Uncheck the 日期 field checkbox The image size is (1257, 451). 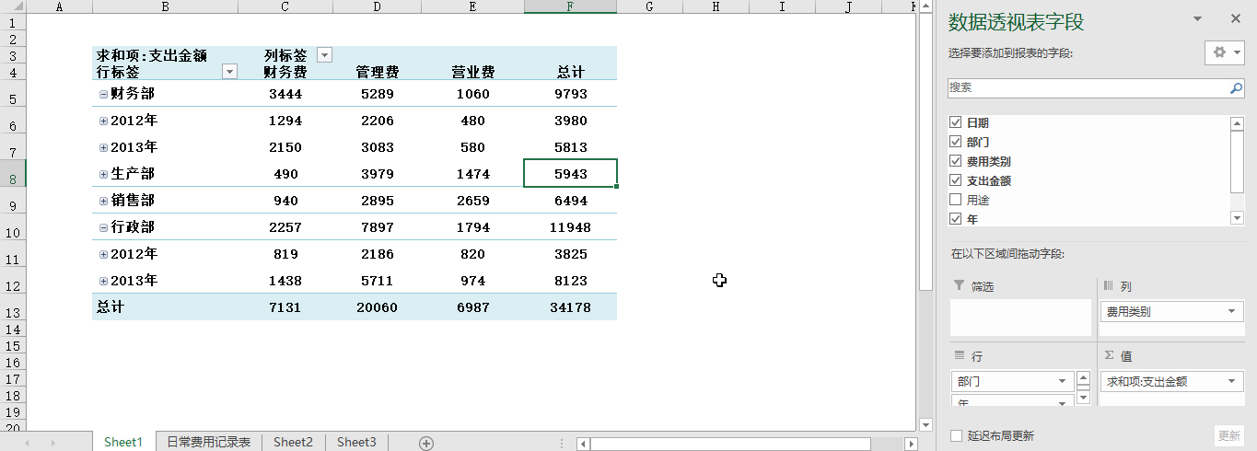[955, 122]
